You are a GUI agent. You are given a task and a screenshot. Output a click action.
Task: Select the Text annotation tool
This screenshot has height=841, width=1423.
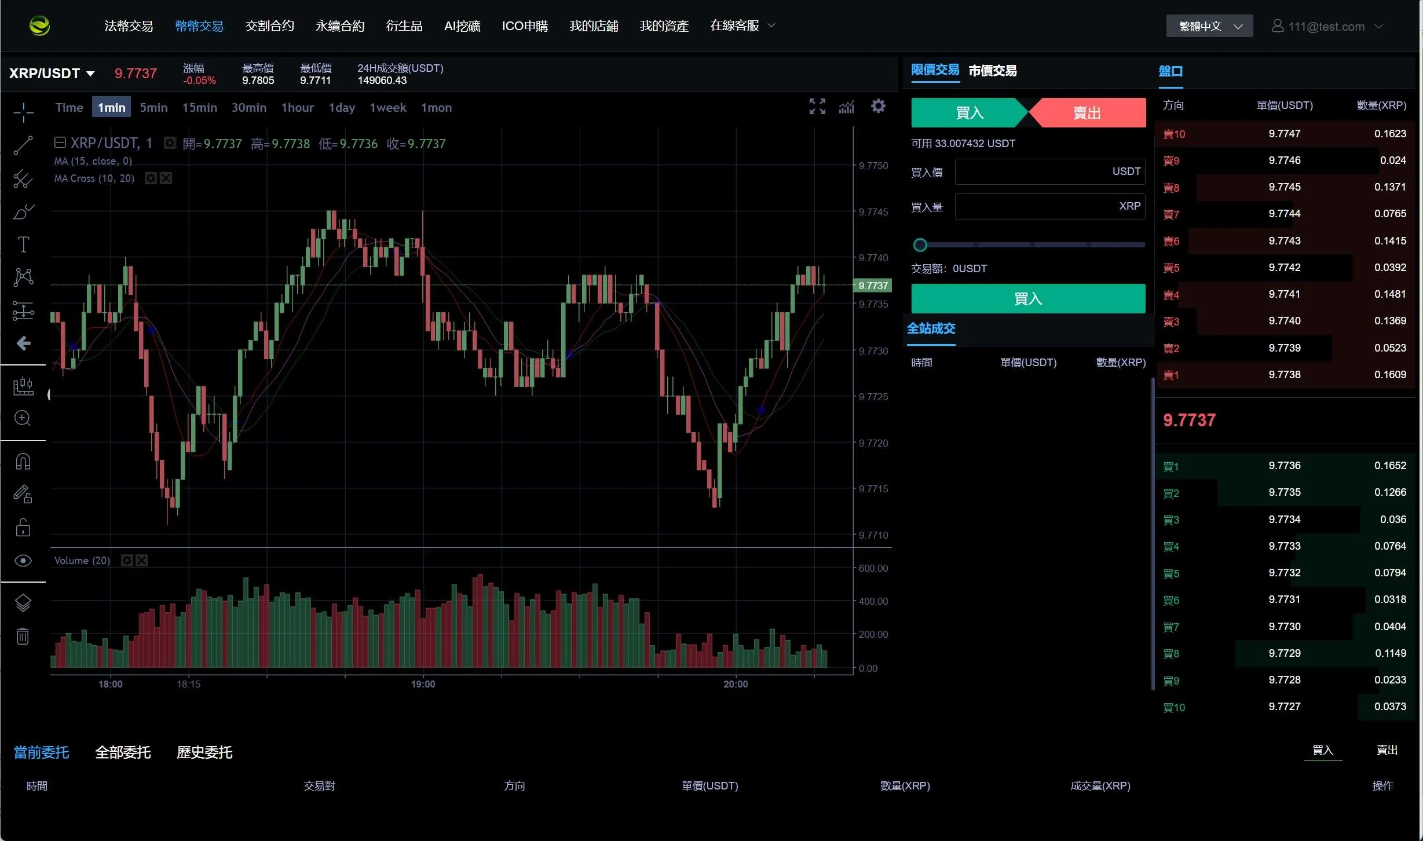pos(23,244)
